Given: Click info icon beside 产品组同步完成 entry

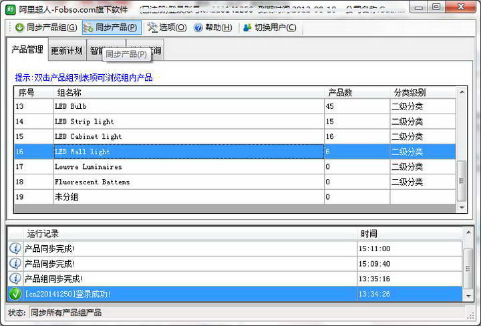Looking at the screenshot, I should pos(15,278).
